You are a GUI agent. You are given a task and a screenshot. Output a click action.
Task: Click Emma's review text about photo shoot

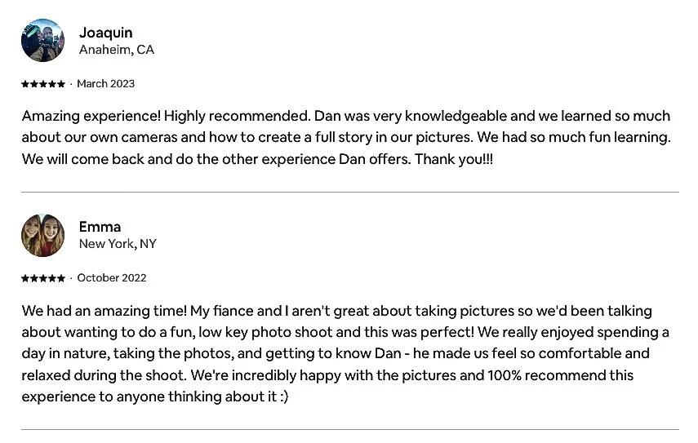345,353
